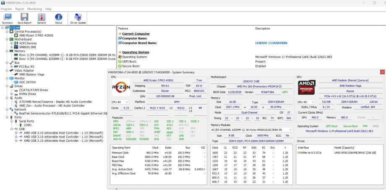The image size is (386, 190).
Task: Expand the ACPI Devices node
Action: click(12, 43)
